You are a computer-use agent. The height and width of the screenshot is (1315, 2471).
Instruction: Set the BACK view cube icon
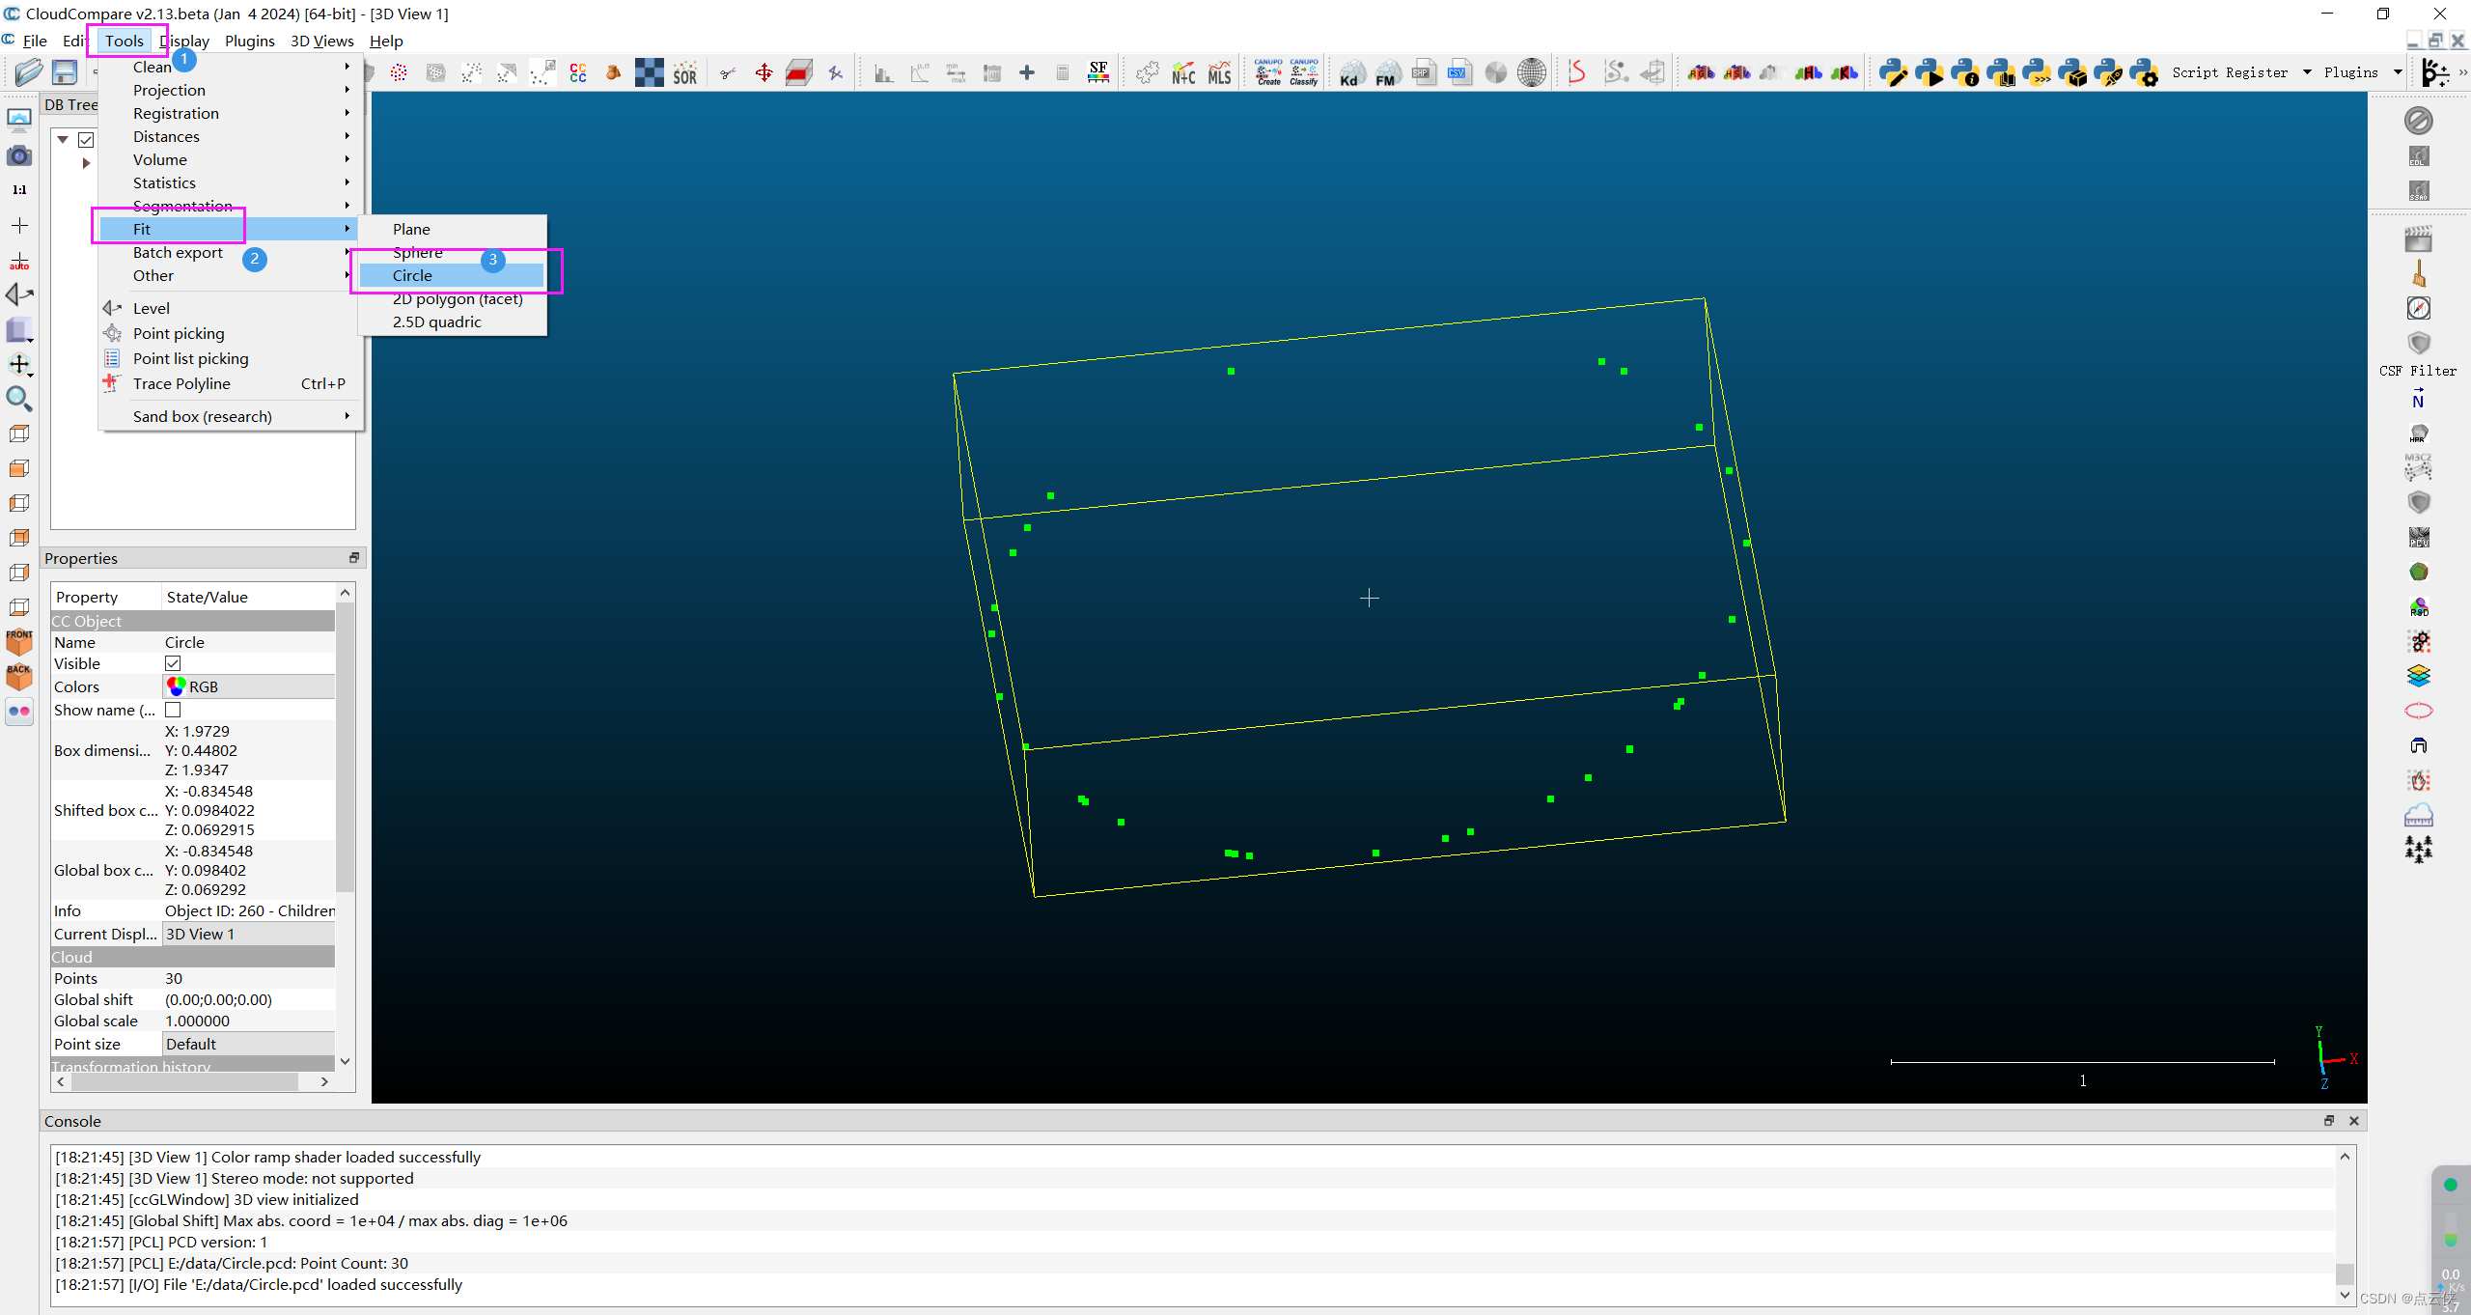click(x=19, y=676)
